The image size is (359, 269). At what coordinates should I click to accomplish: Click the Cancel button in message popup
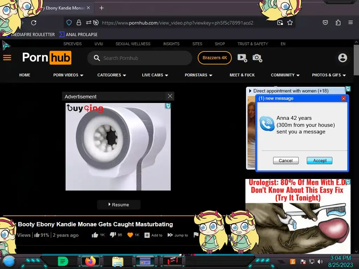coord(286,160)
